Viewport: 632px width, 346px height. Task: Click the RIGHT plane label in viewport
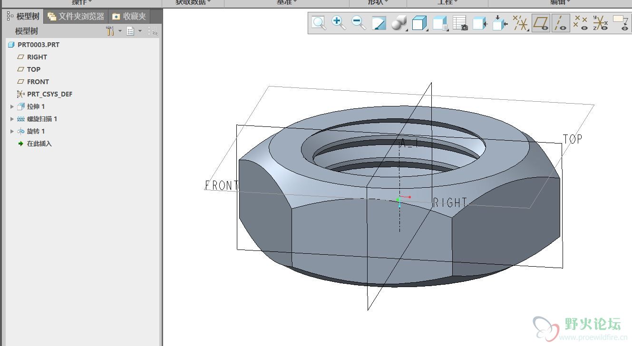(x=450, y=203)
